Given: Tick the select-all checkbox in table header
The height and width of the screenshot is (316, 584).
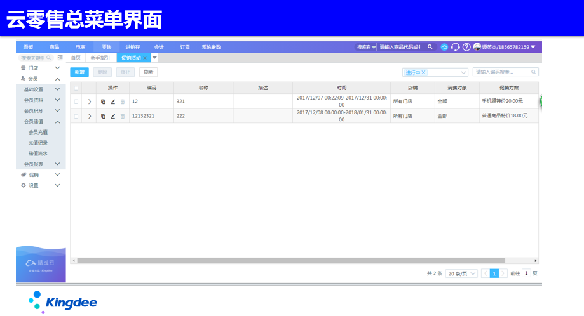Looking at the screenshot, I should pyautogui.click(x=76, y=88).
